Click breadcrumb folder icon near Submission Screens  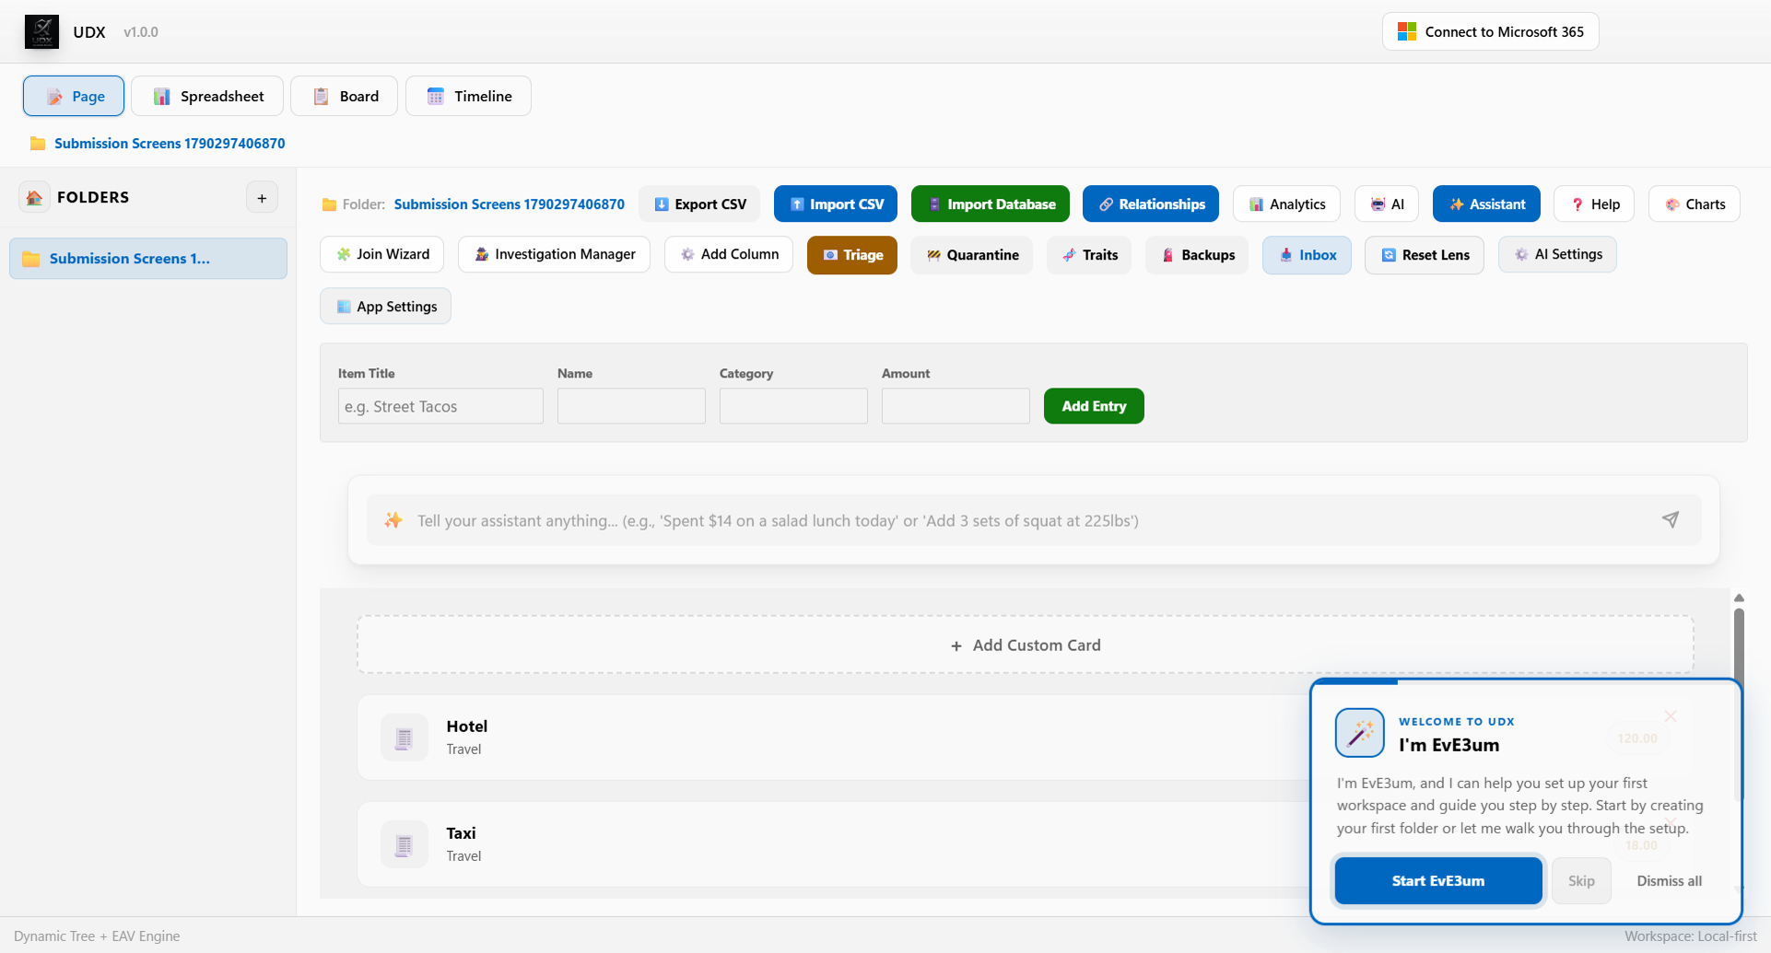click(x=38, y=144)
